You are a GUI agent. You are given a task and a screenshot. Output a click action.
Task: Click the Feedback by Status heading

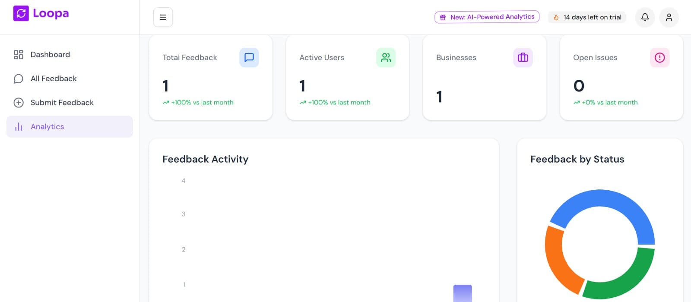pyautogui.click(x=577, y=159)
